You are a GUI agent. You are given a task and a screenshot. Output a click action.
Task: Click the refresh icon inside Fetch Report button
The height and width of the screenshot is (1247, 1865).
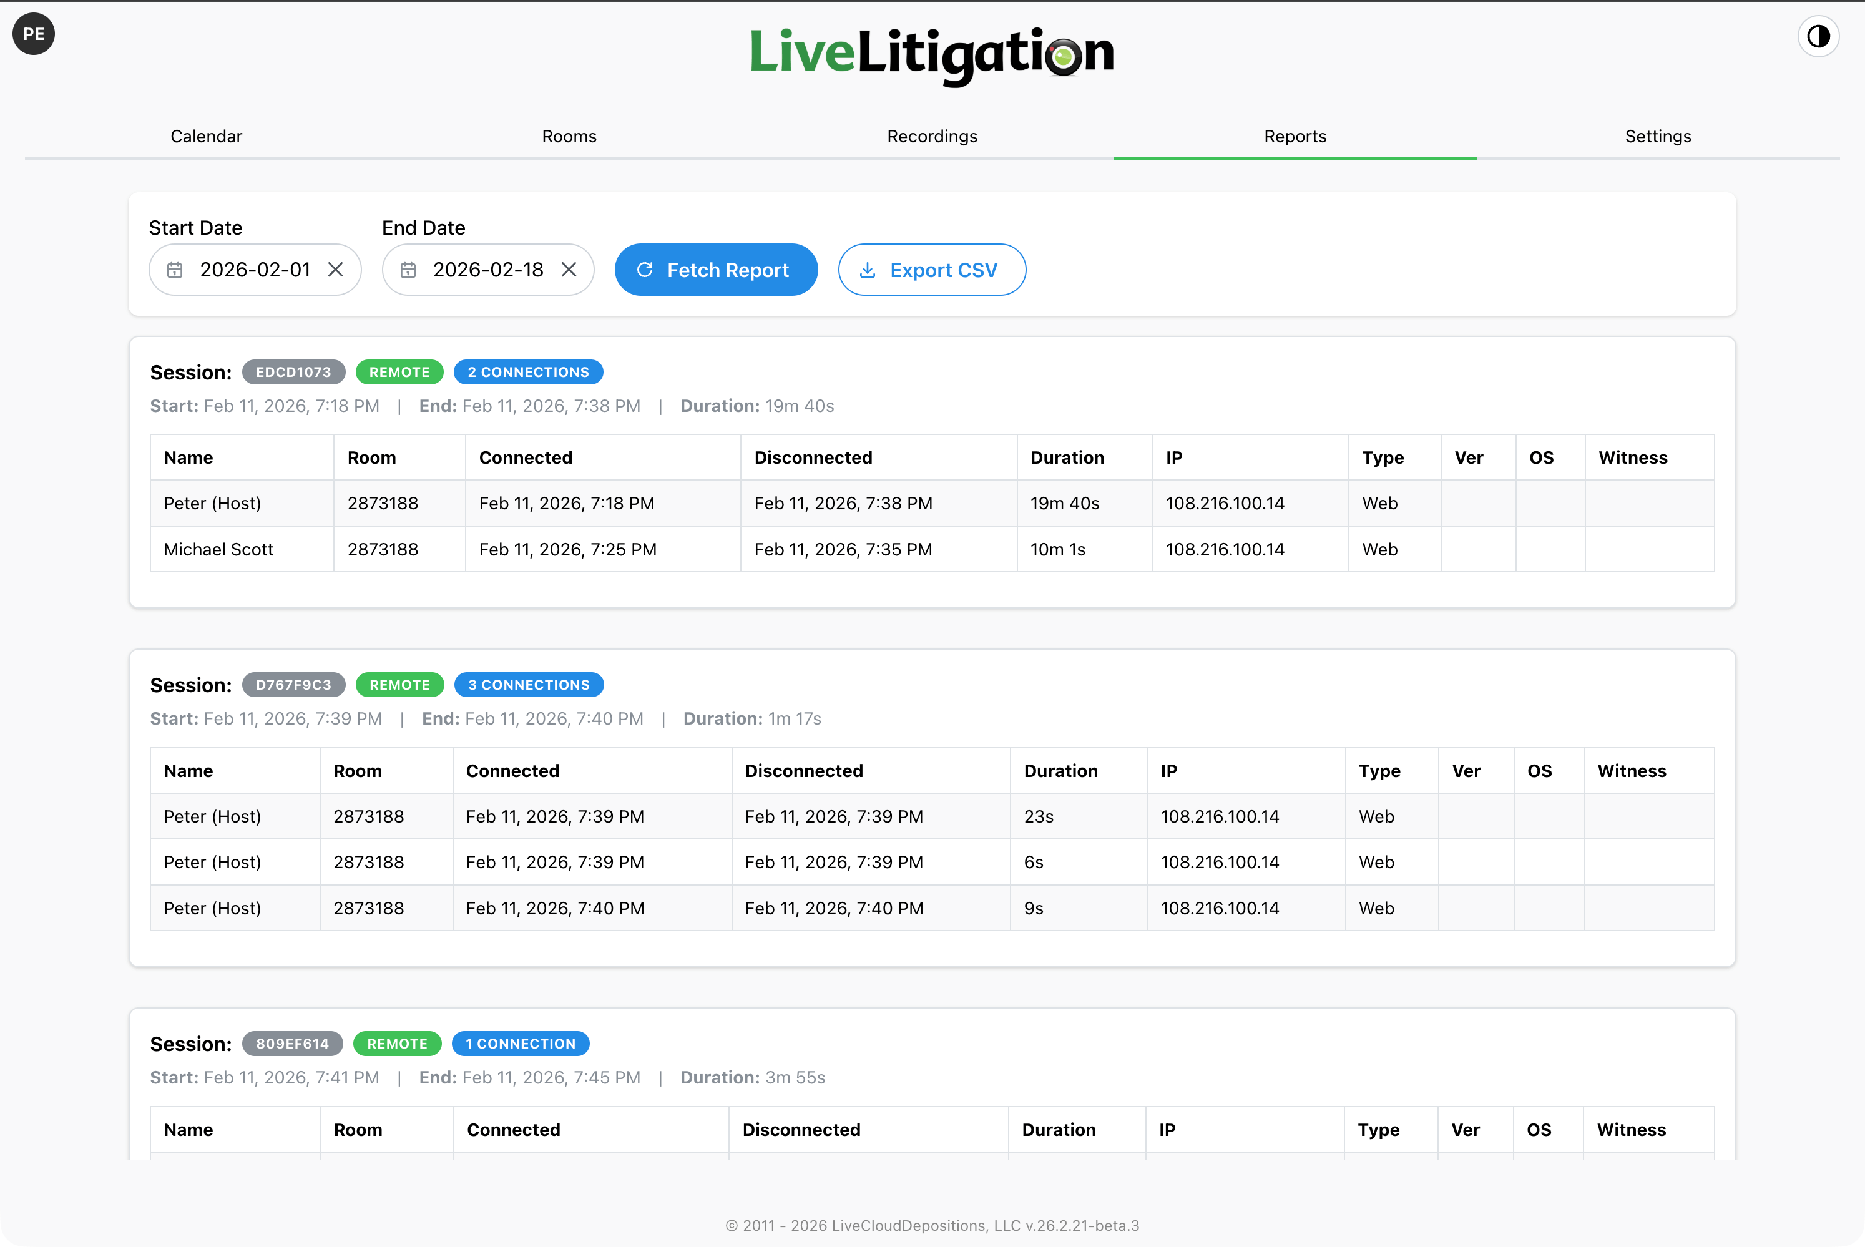tap(646, 270)
